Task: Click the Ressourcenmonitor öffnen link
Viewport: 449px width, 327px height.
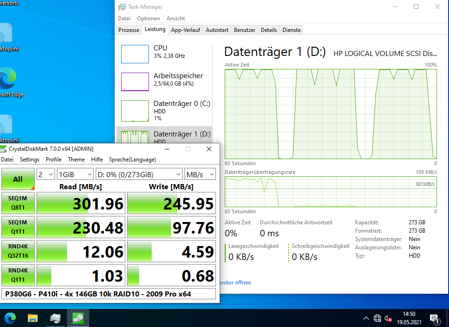Action: coord(235,283)
